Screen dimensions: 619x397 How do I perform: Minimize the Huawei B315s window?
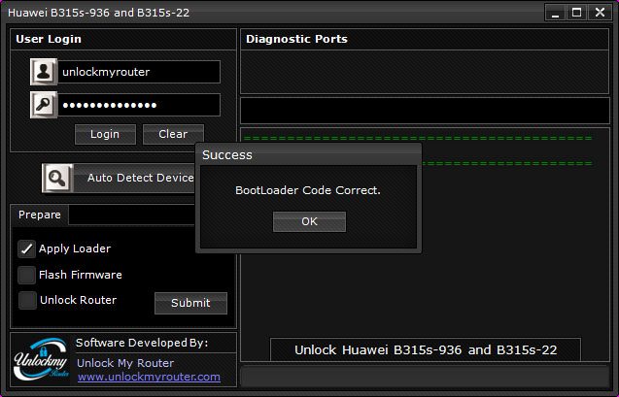[555, 13]
